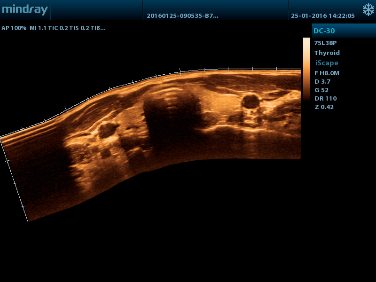Click the DR 110 dynamic range parameter
376x282 pixels.
coord(325,99)
